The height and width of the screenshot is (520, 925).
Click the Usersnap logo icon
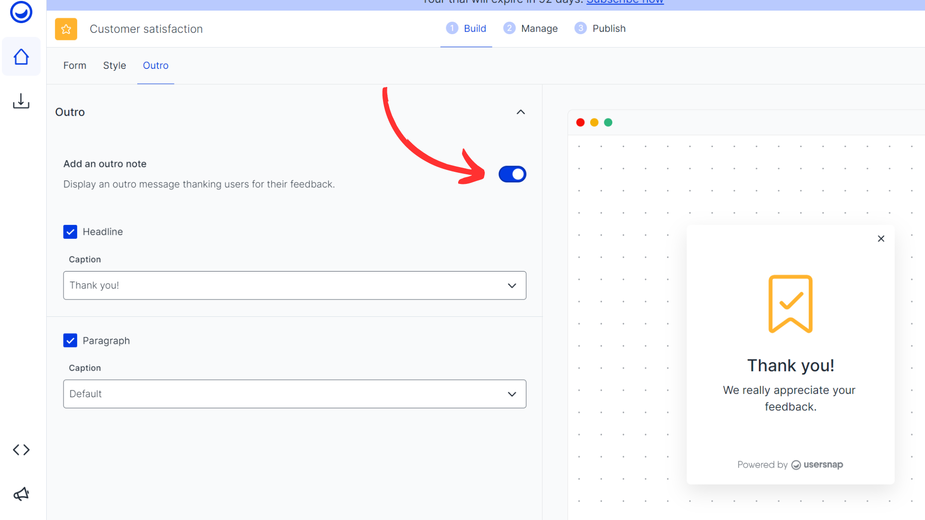tap(21, 12)
